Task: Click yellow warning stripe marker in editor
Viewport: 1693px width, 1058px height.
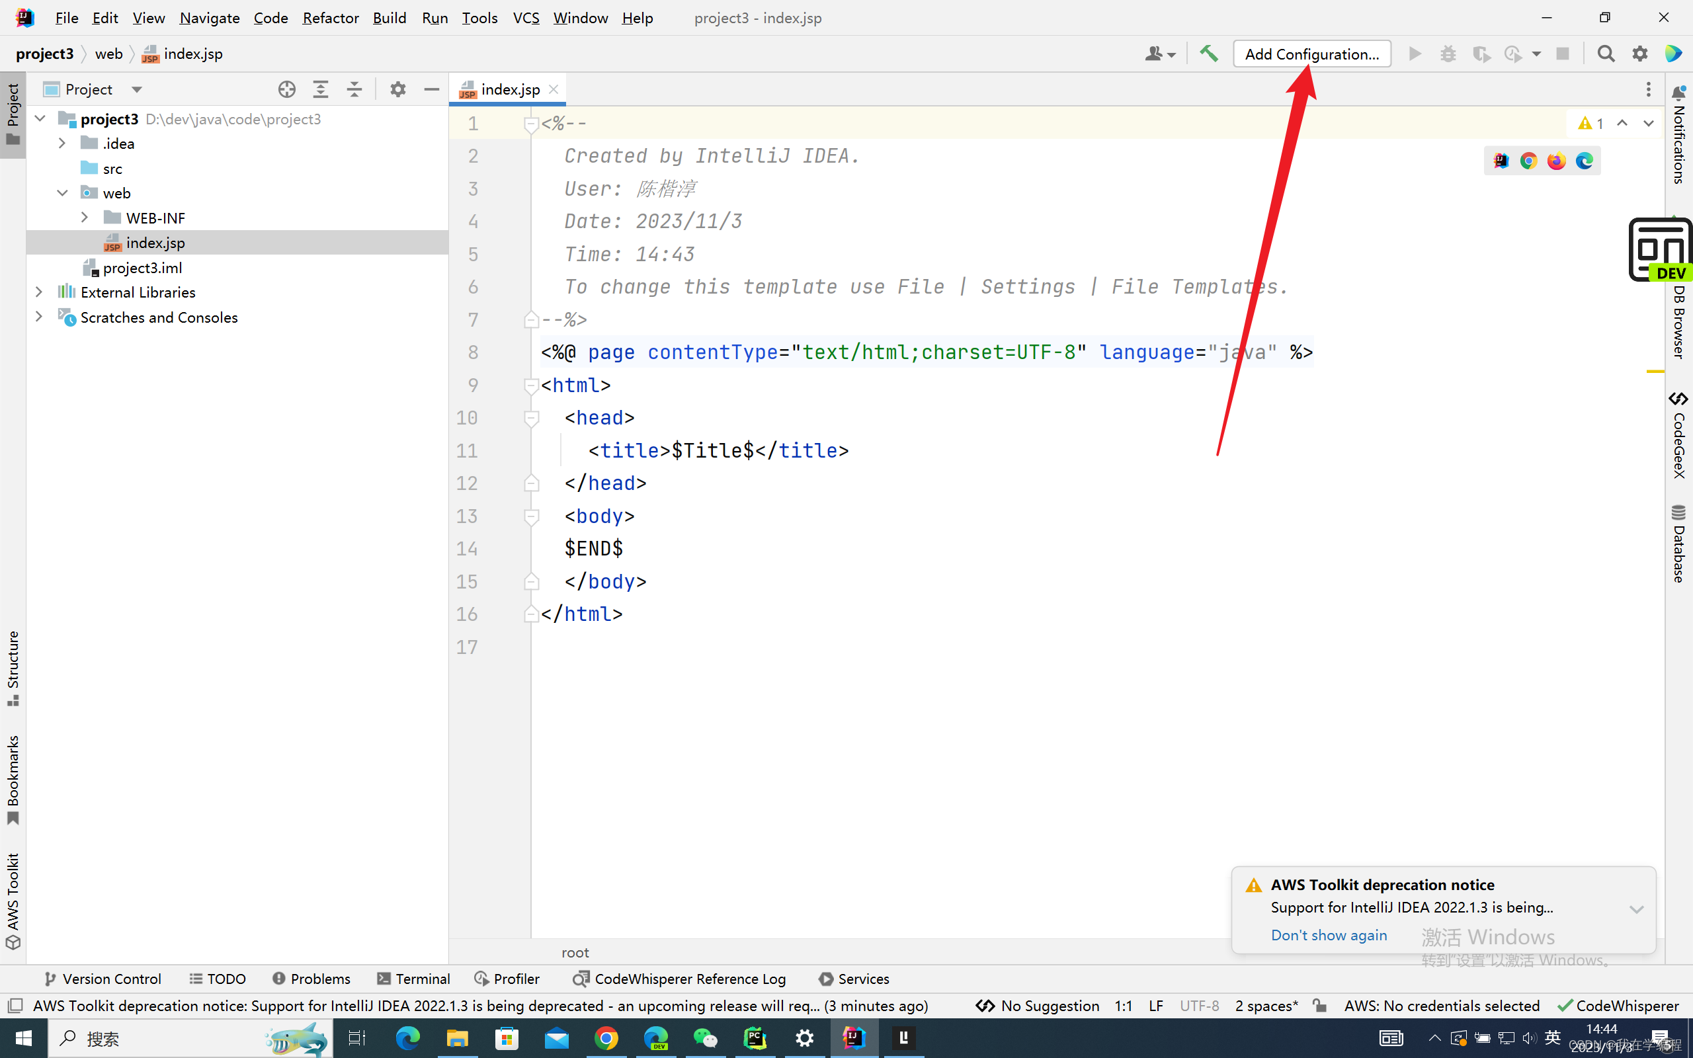Action: [x=1655, y=372]
